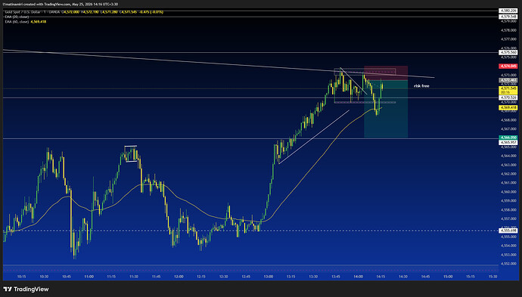Select the EMA (60, close) indicator legend
This screenshot has width=522, height=297.
(17, 22)
